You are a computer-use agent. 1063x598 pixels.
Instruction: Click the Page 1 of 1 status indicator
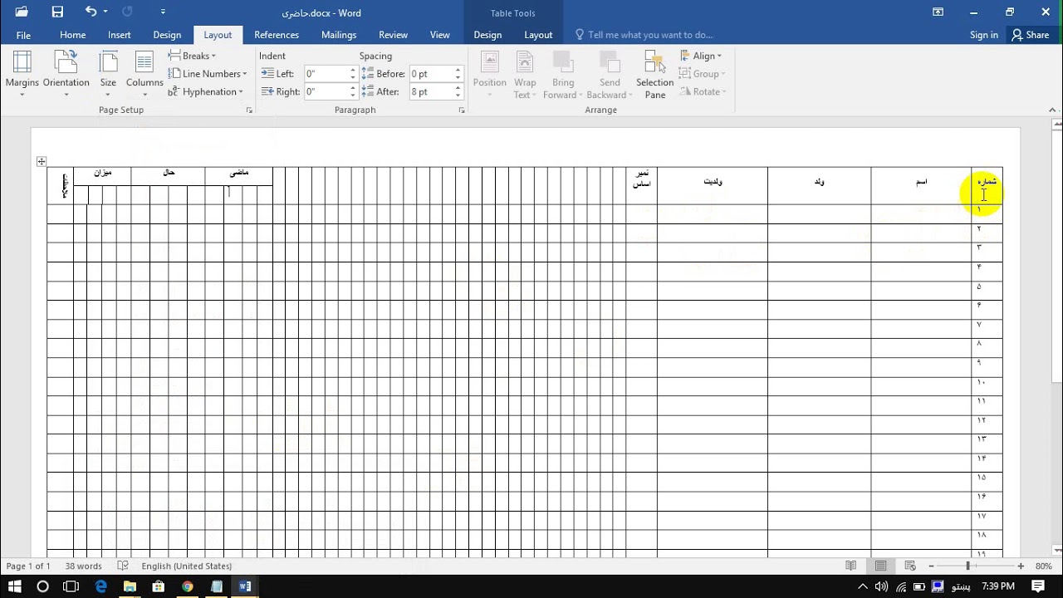click(x=28, y=566)
